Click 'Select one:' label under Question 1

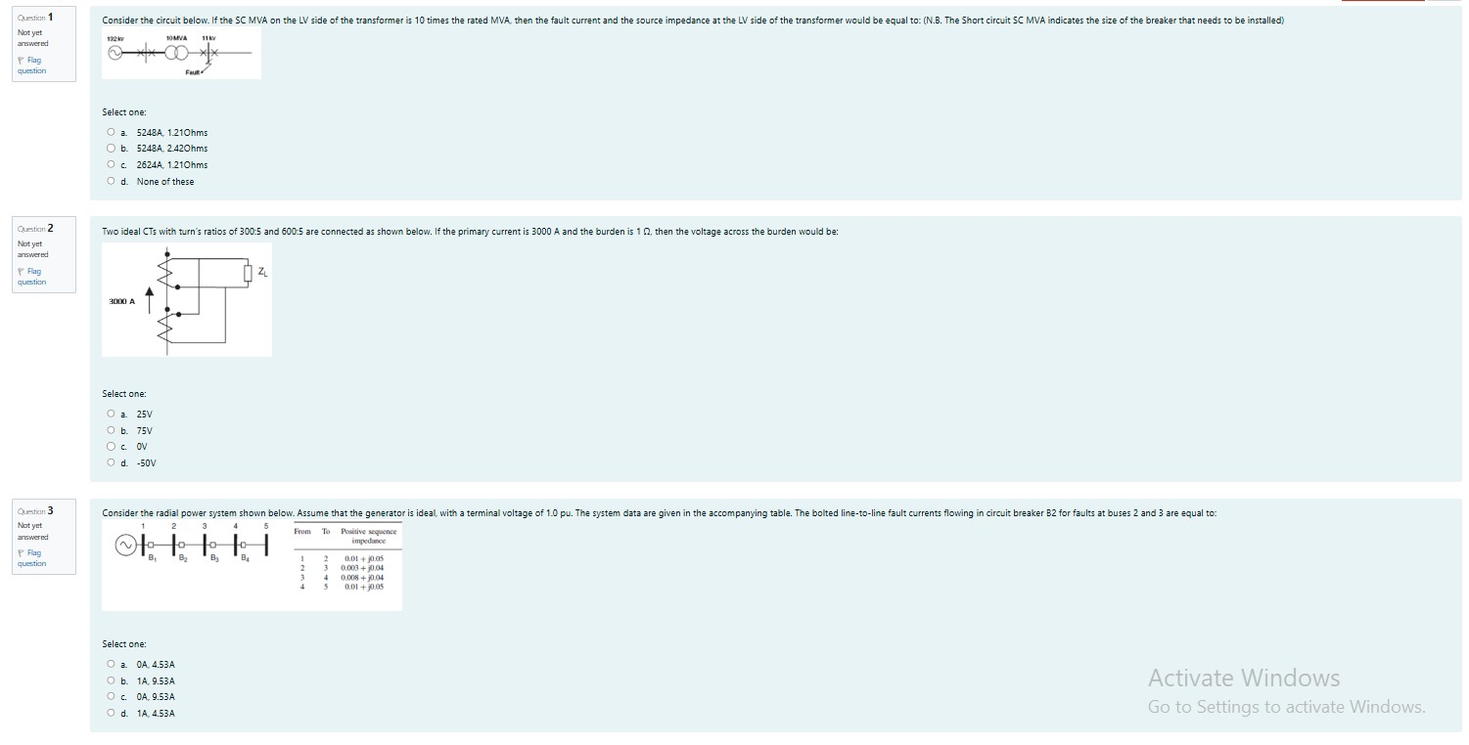point(124,112)
